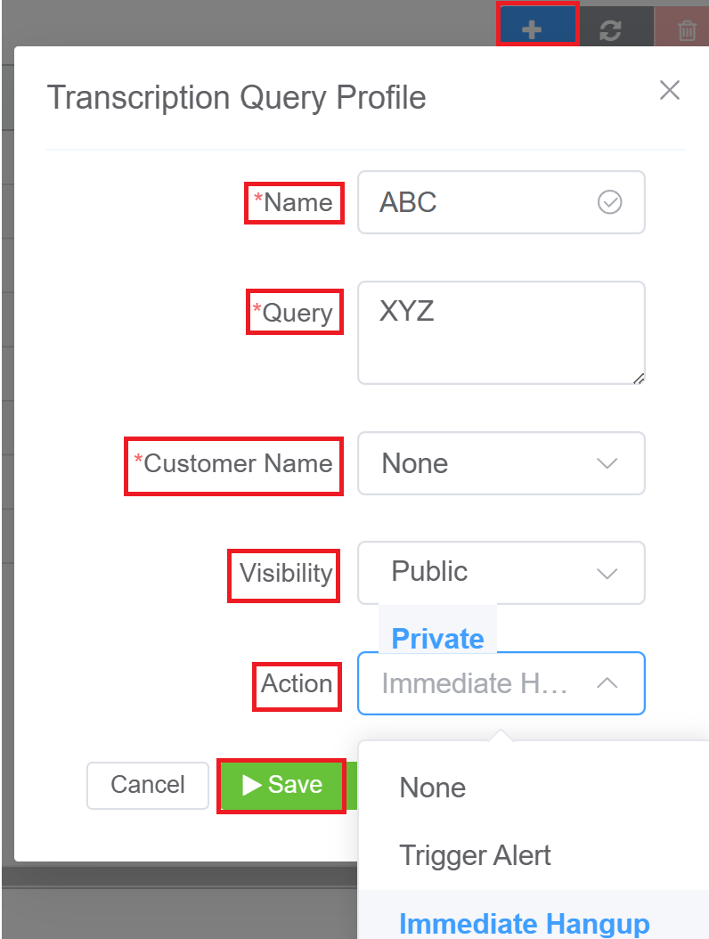Collapse the Action dropdown
This screenshot has width=709, height=939.
click(501, 683)
